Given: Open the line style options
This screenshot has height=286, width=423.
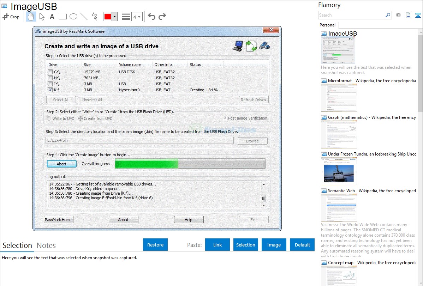Looking at the screenshot, I should click(x=126, y=17).
